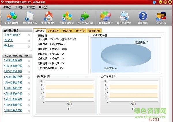The height and width of the screenshot is (122, 173).
Task: Click the round arrow beside 5月19日报告存档
Action: 29,111
